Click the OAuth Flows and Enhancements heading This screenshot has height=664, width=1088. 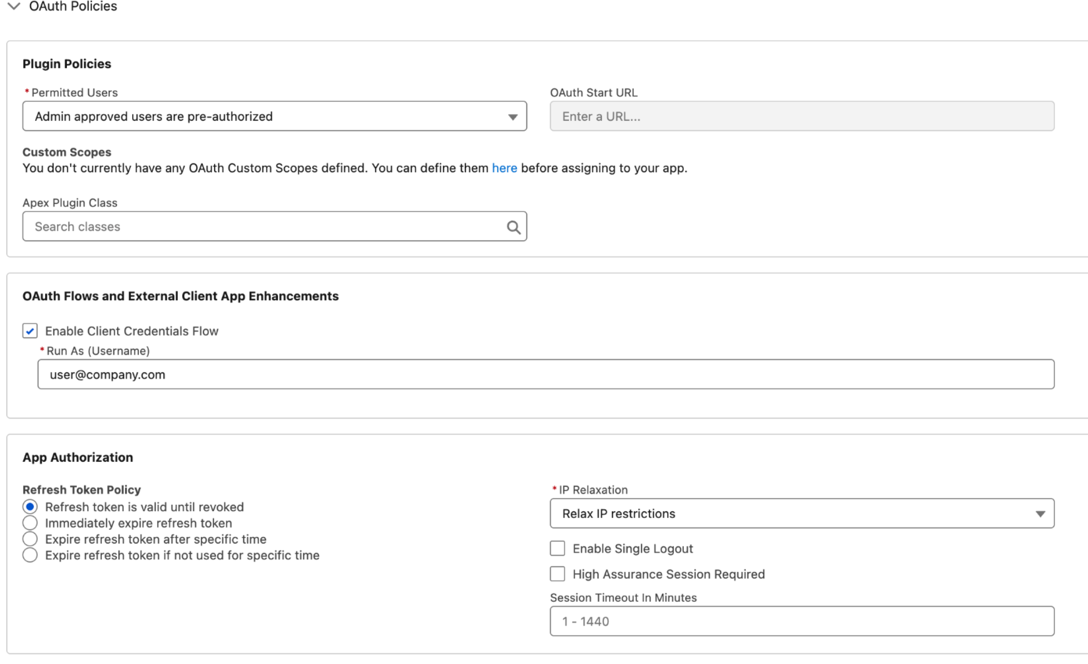pos(180,296)
